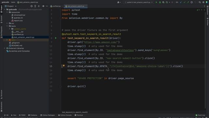Open the Database side panel
Image resolution: width=209 pixels, height=118 pixels.
[208, 10]
